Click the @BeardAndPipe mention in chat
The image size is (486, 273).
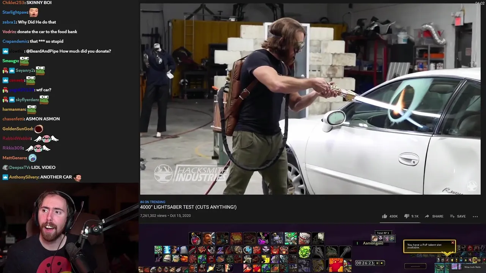click(42, 51)
